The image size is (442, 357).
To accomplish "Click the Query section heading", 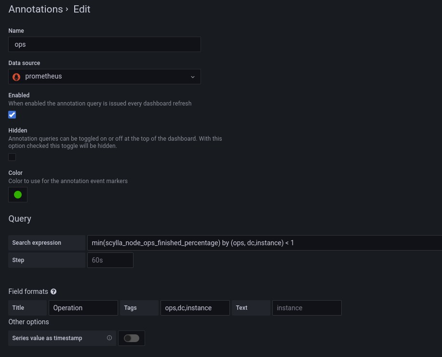I will [20, 219].
